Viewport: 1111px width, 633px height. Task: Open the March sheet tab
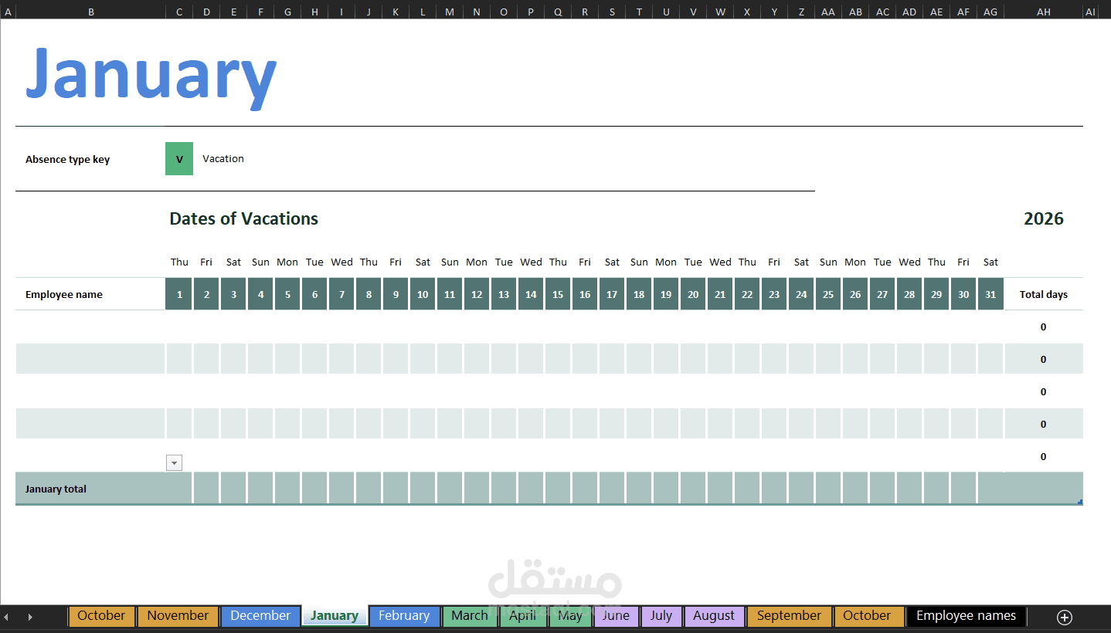[470, 616]
